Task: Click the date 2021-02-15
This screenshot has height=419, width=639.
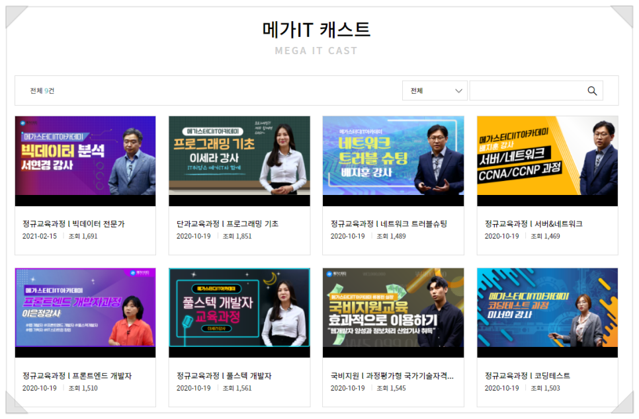Action: [x=40, y=236]
